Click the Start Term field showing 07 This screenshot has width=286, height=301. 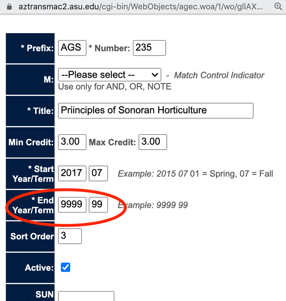[98, 173]
